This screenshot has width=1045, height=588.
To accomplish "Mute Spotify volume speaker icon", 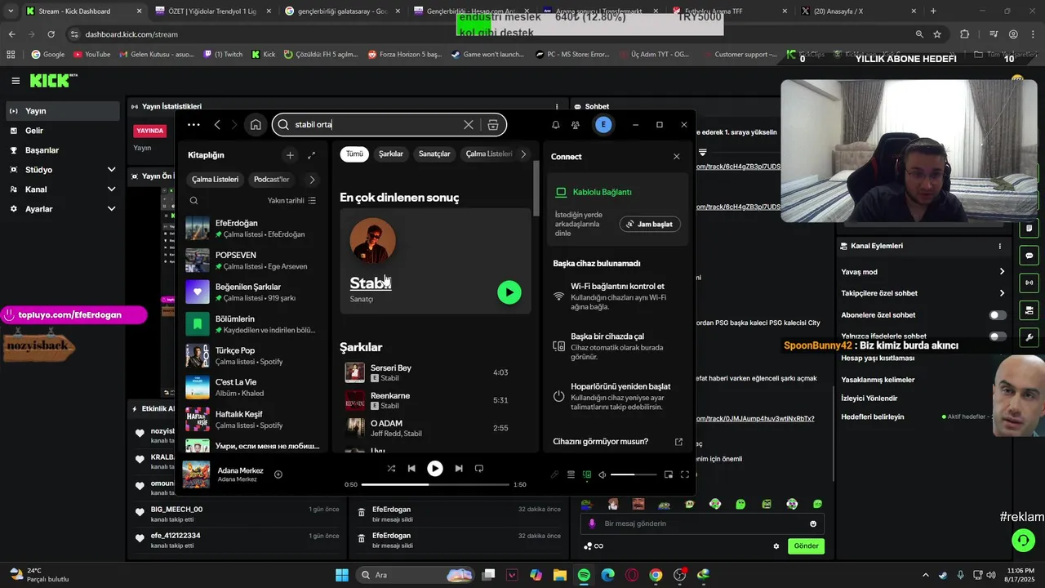I will point(603,474).
